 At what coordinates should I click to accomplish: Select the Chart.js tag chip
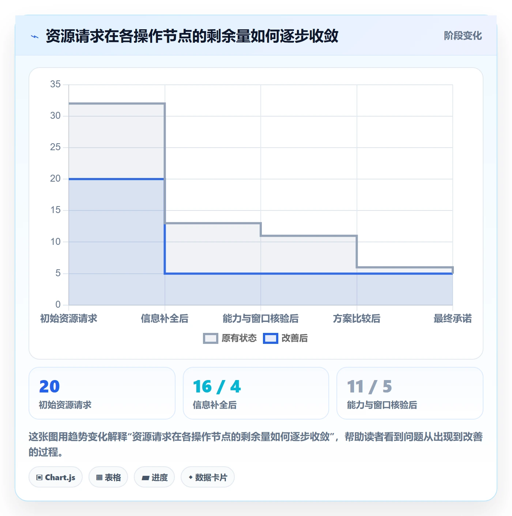56,477
